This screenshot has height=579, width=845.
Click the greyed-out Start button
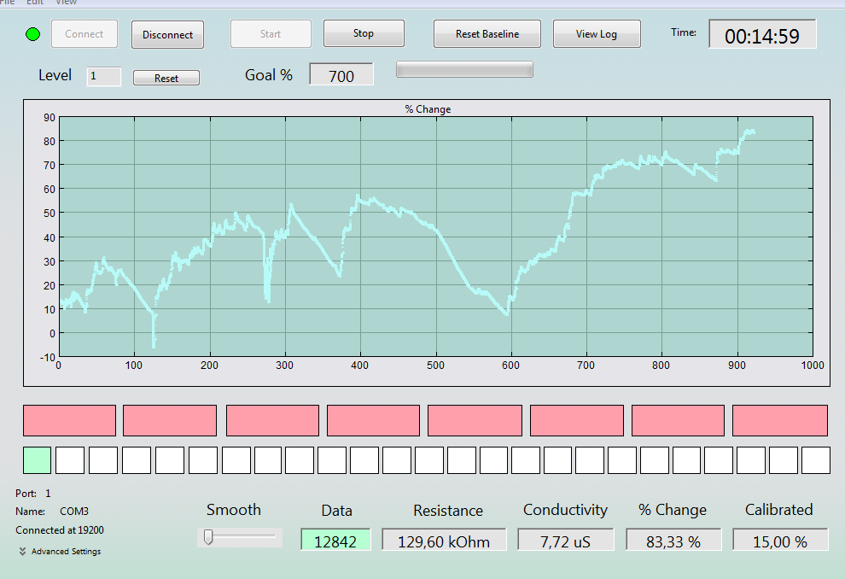click(271, 34)
